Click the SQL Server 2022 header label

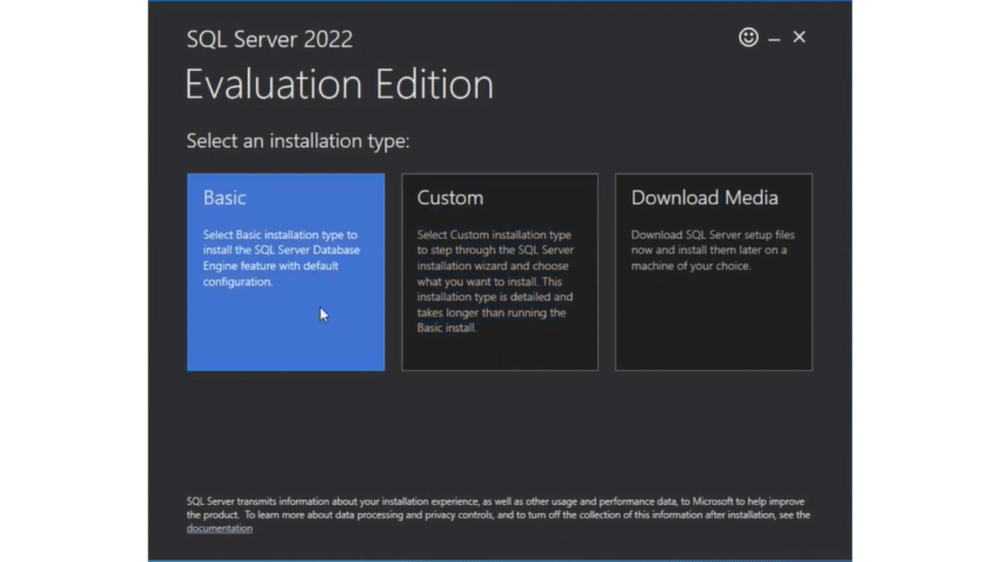[269, 39]
